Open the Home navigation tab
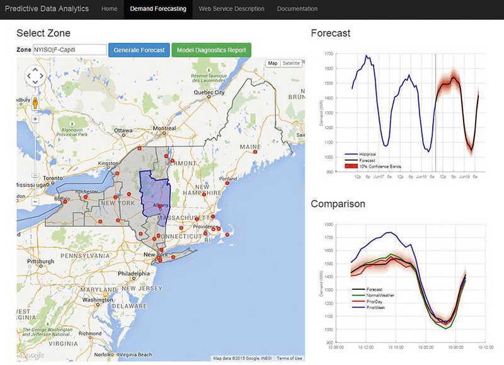Screen dimensions: 504x365 point(109,9)
